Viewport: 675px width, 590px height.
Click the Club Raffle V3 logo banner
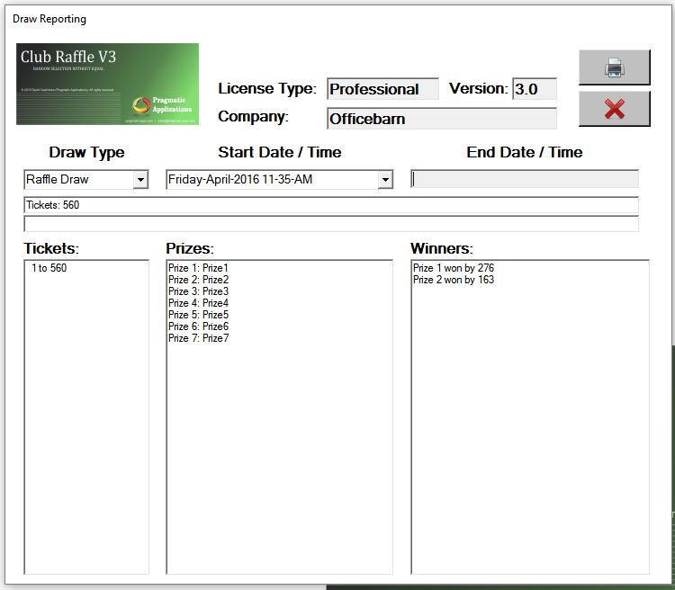click(x=107, y=84)
